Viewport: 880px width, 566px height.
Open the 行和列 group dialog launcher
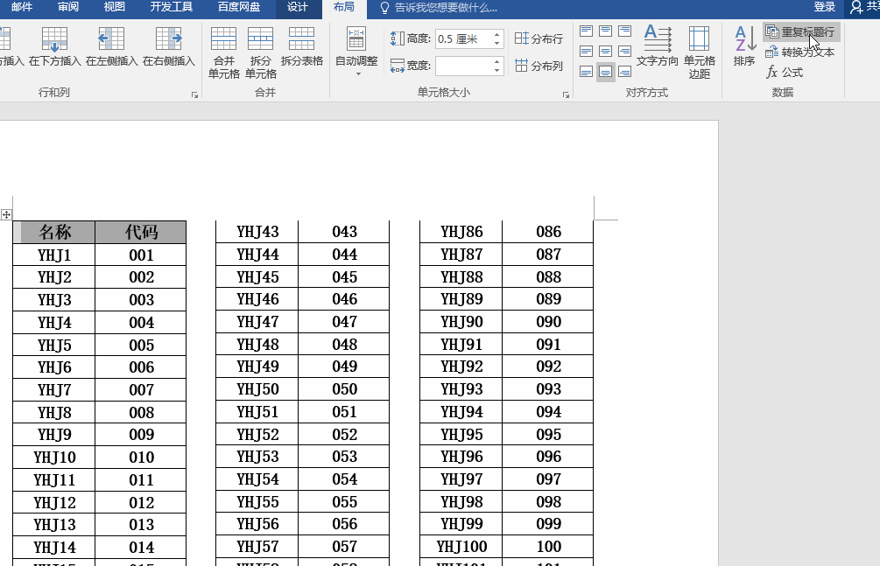pos(194,95)
